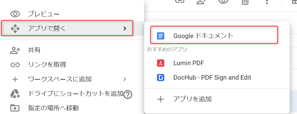Click the move-to-folder icon
The height and width of the screenshot is (114, 297).
(x=15, y=108)
